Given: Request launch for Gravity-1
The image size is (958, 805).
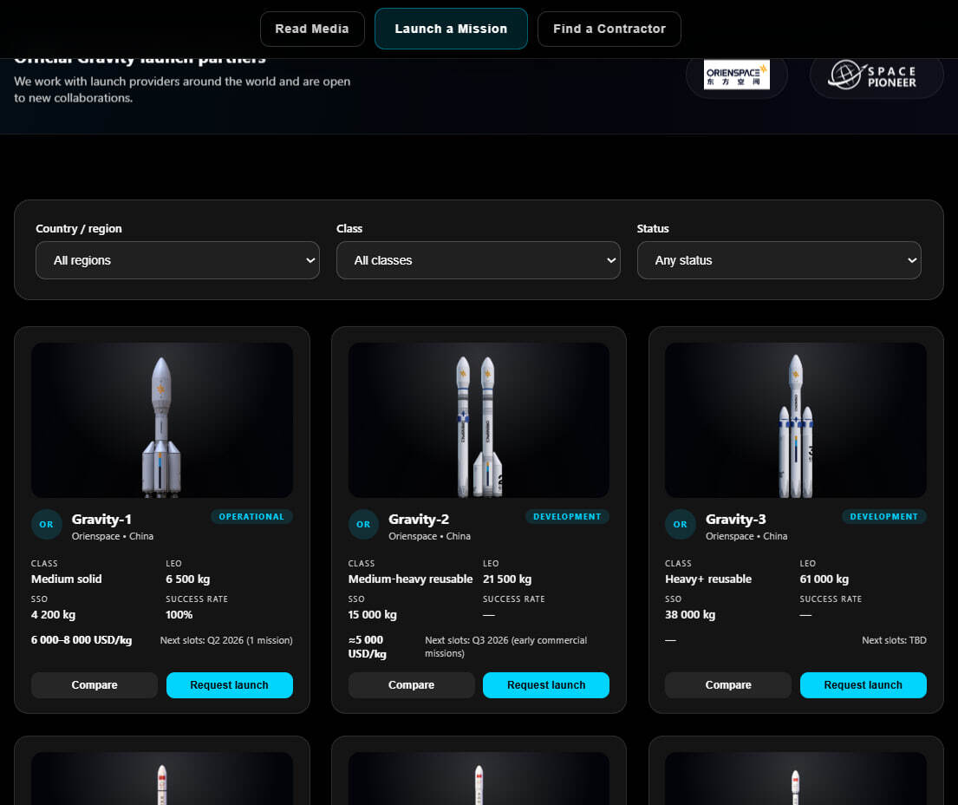Looking at the screenshot, I should pyautogui.click(x=229, y=684).
